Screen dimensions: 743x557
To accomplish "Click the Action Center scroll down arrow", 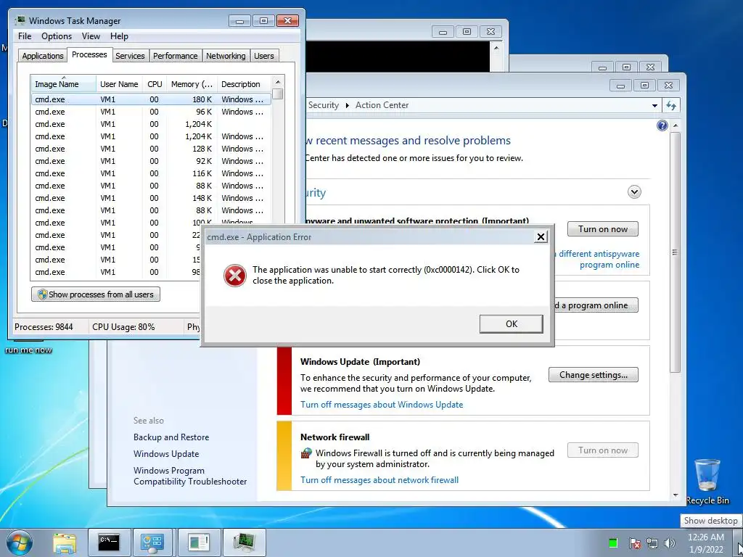I will 676,495.
